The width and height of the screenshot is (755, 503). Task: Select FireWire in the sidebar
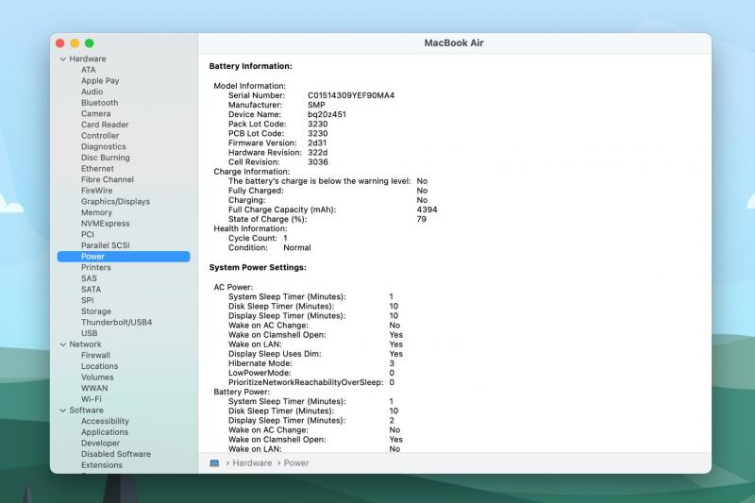(96, 191)
